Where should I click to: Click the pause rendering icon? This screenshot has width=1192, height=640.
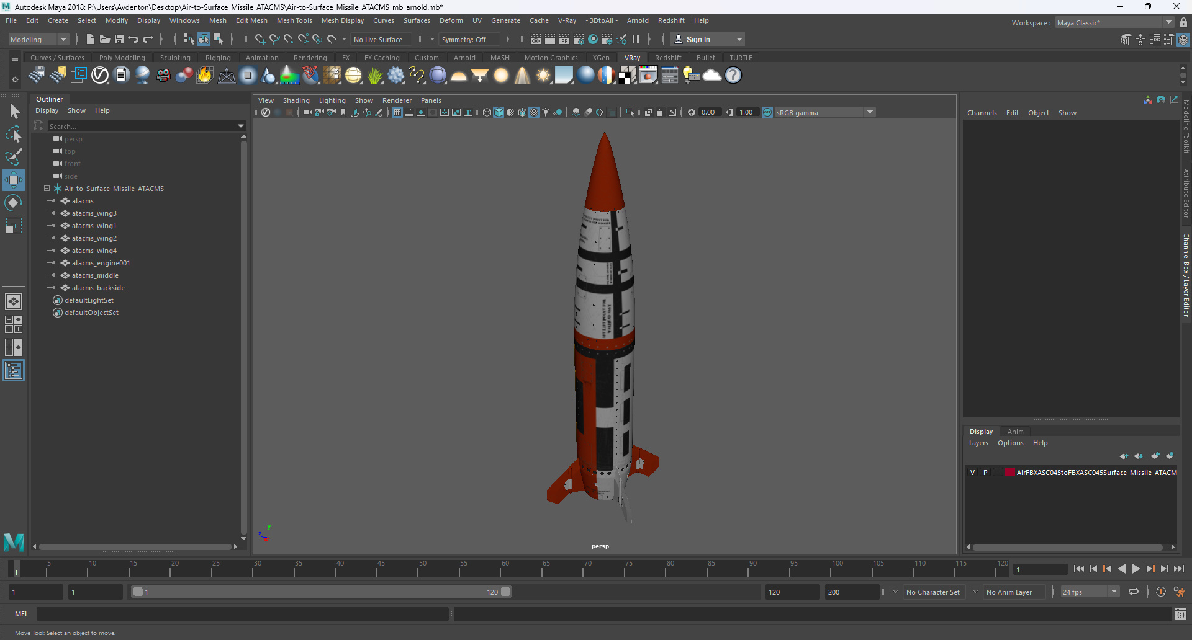636,39
